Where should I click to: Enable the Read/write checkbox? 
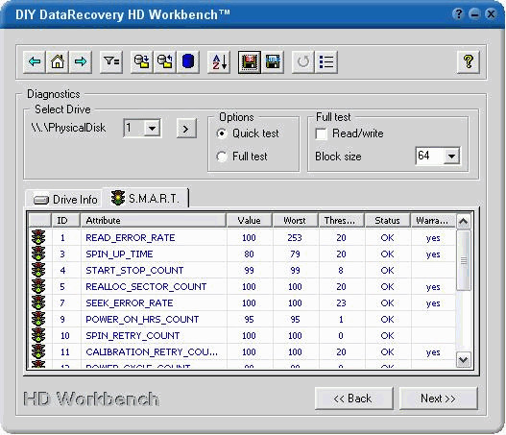(x=321, y=133)
